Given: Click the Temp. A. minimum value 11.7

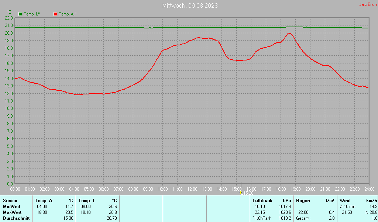Looking at the screenshot, I should [x=69, y=207].
